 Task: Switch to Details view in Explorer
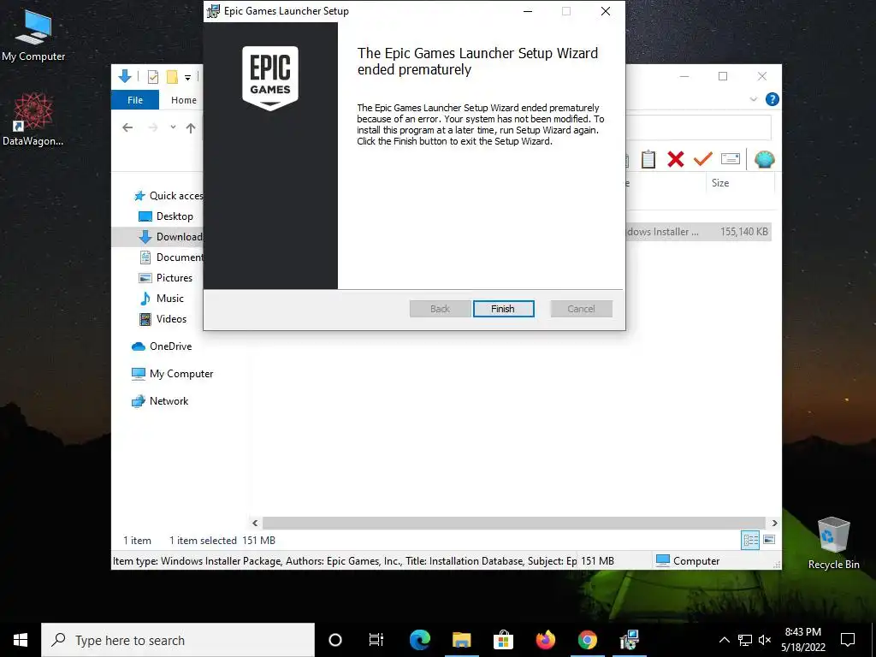(750, 540)
